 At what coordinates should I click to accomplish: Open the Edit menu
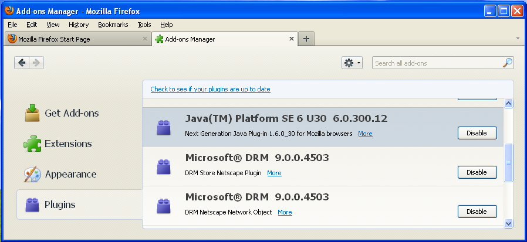point(32,25)
